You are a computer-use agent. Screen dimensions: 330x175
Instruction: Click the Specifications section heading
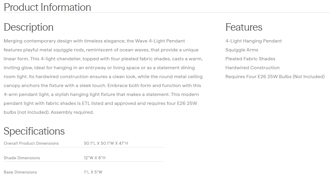(x=34, y=131)
